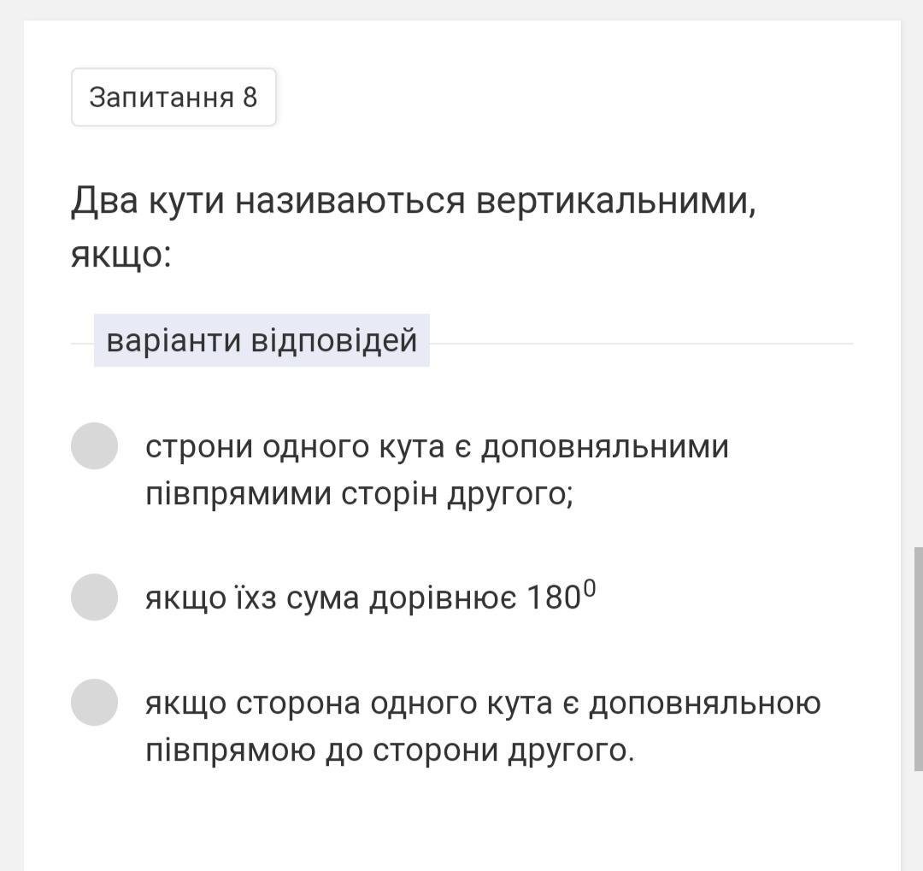The width and height of the screenshot is (923, 871).
Task: Click the line 'півпрямими сторін другого;'
Action: click(x=359, y=494)
